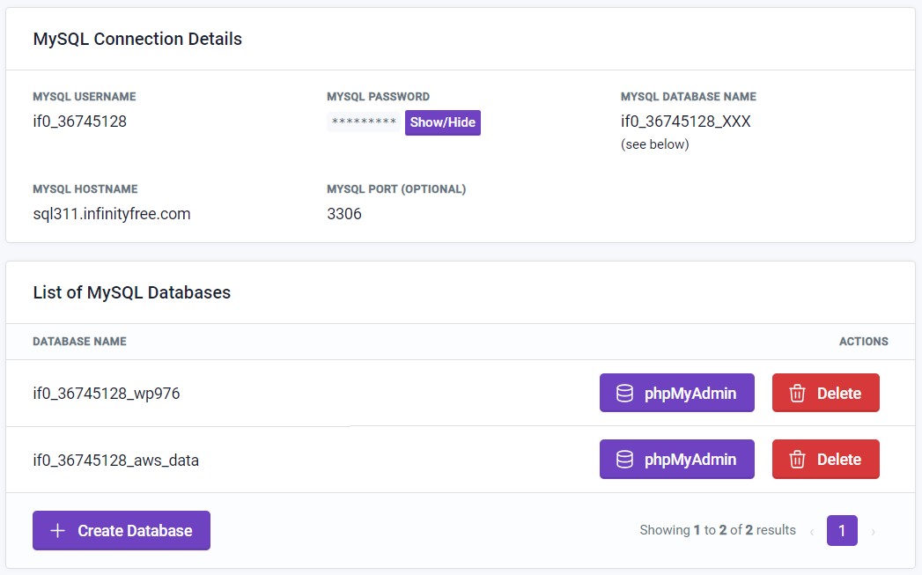The image size is (922, 575).
Task: Open phpMyAdmin for if0_36745128_wp976
Action: 677,393
